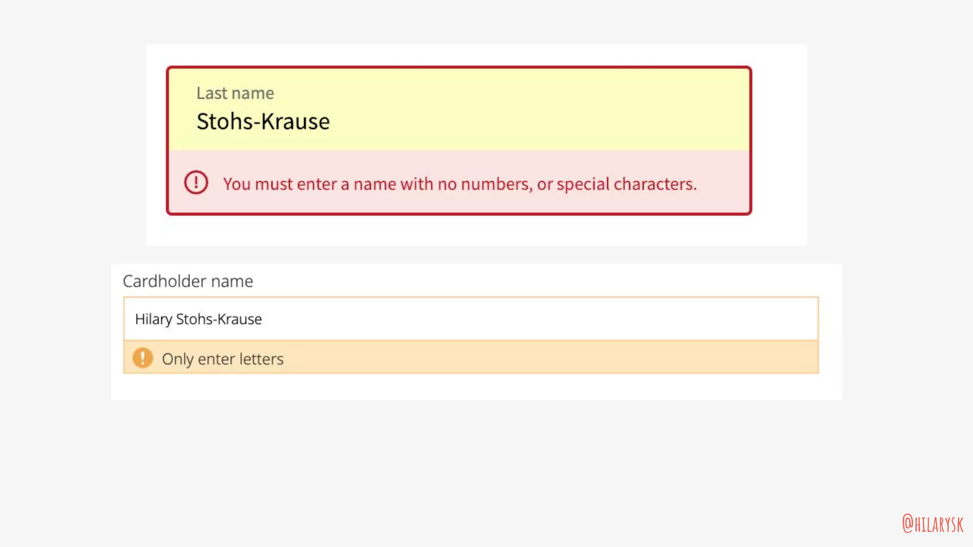Click "special characters" in the red error
The image size is (973, 547).
point(626,184)
